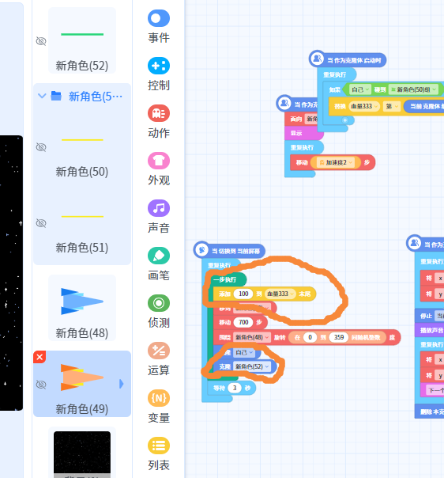The height and width of the screenshot is (478, 444).
Task: Toggle visibility of sprite 新角色(50)
Action: click(41, 147)
